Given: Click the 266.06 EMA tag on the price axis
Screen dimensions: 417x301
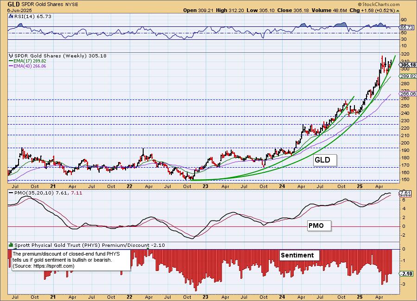Looking at the screenshot, I should coord(408,94).
